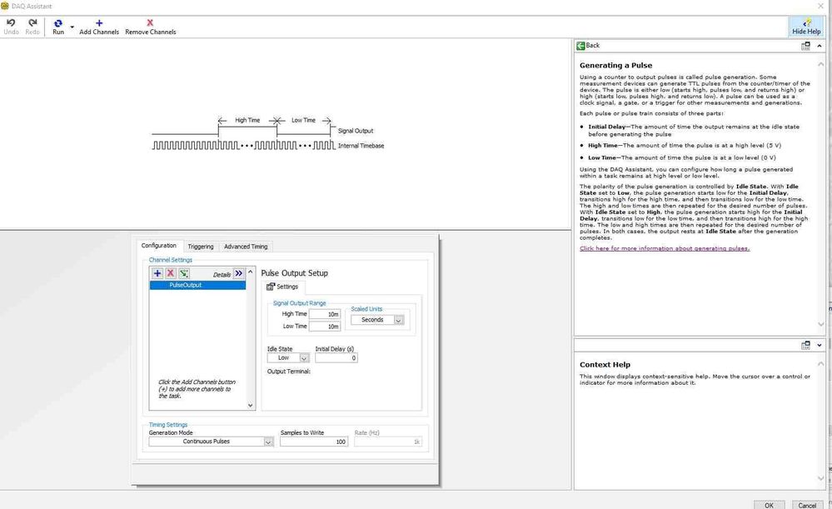Click the help pane window icon near Back

tap(805, 46)
